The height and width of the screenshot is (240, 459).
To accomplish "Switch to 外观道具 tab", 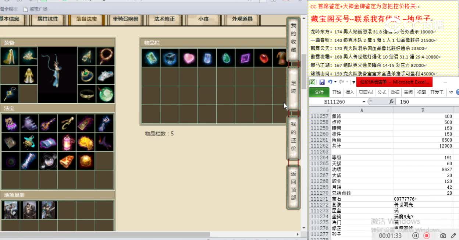I will tap(242, 19).
